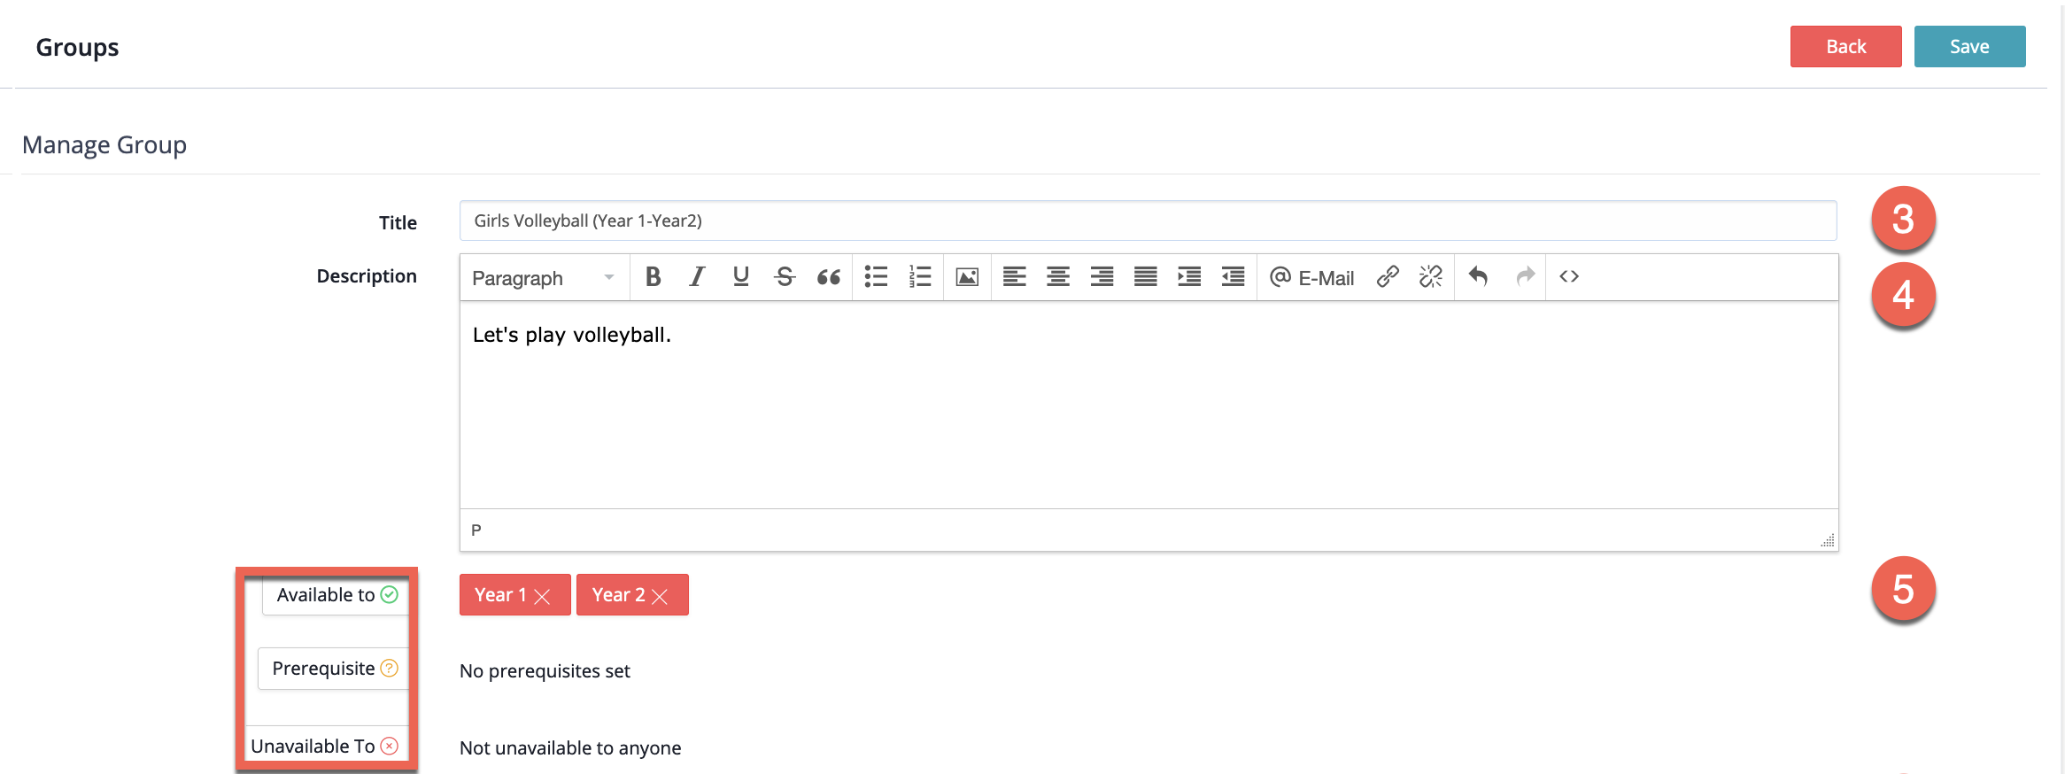Screen dimensions: 2065x774
Task: Click the Available to button
Action: (336, 595)
